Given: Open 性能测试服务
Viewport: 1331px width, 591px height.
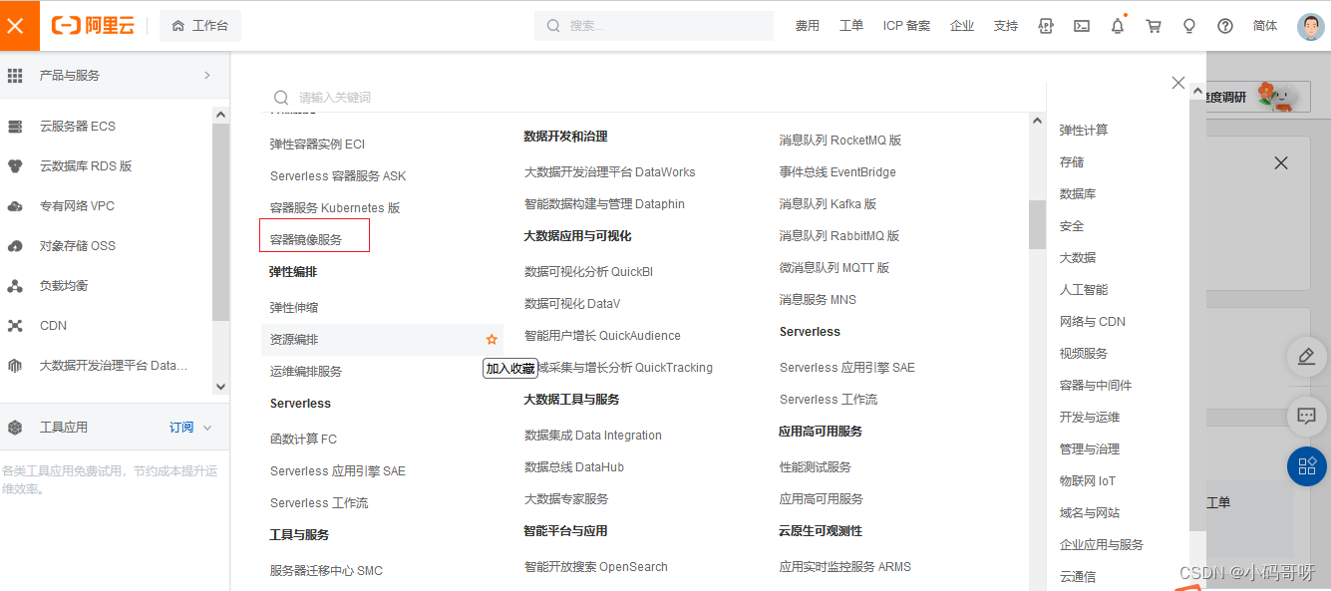Looking at the screenshot, I should 815,467.
